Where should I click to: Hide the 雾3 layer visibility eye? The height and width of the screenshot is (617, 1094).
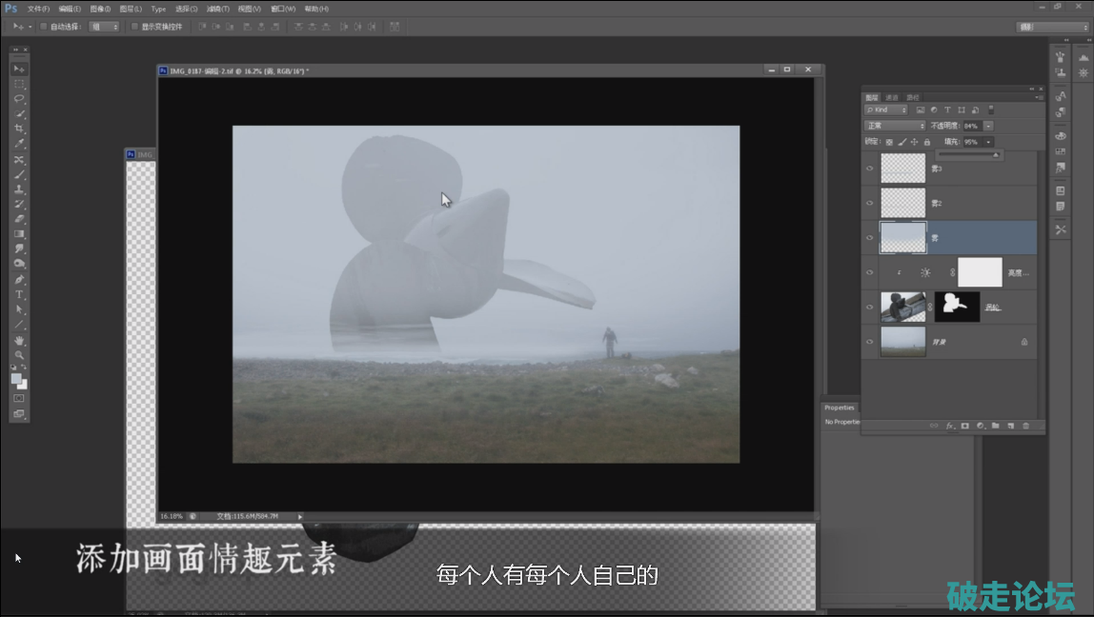coord(869,169)
